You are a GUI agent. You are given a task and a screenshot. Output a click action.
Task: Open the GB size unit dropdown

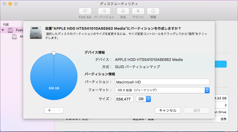(x=143, y=99)
